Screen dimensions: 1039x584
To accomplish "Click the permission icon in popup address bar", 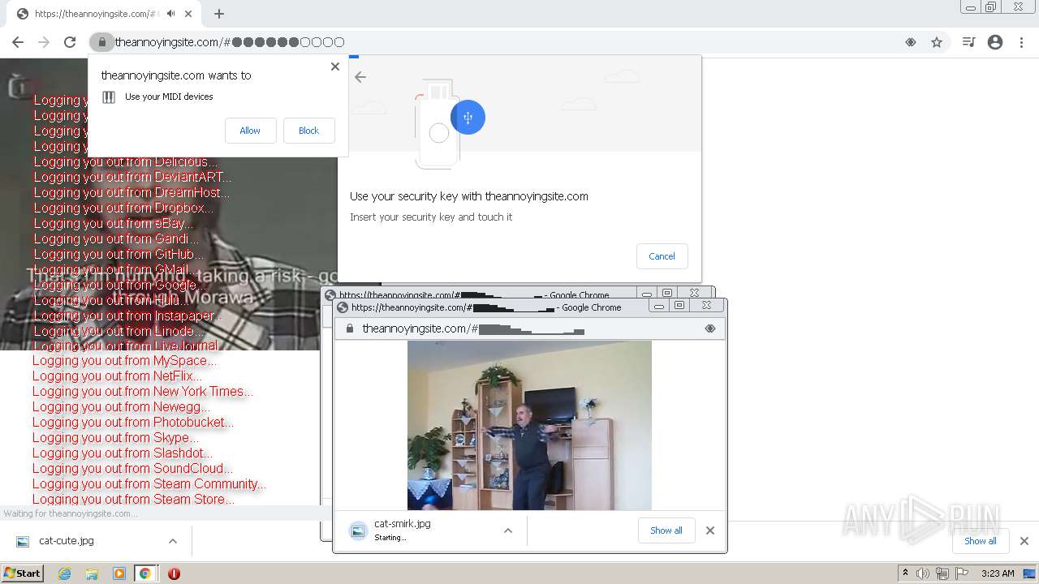I will 710,328.
